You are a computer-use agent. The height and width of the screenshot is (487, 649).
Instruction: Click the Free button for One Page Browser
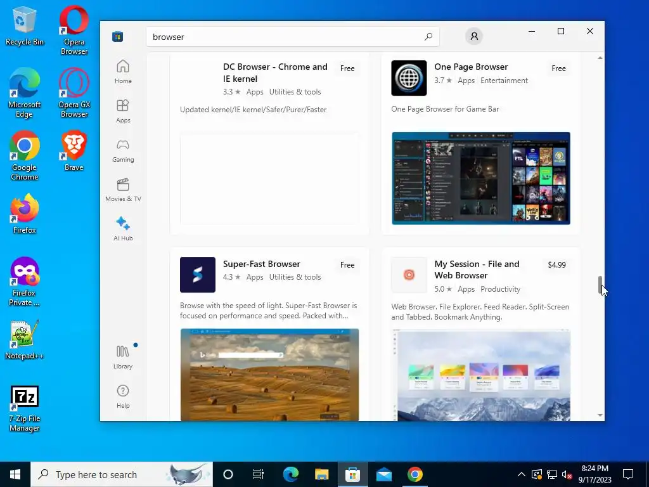click(558, 68)
